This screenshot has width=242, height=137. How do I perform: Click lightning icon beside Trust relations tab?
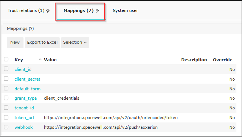pos(48,11)
